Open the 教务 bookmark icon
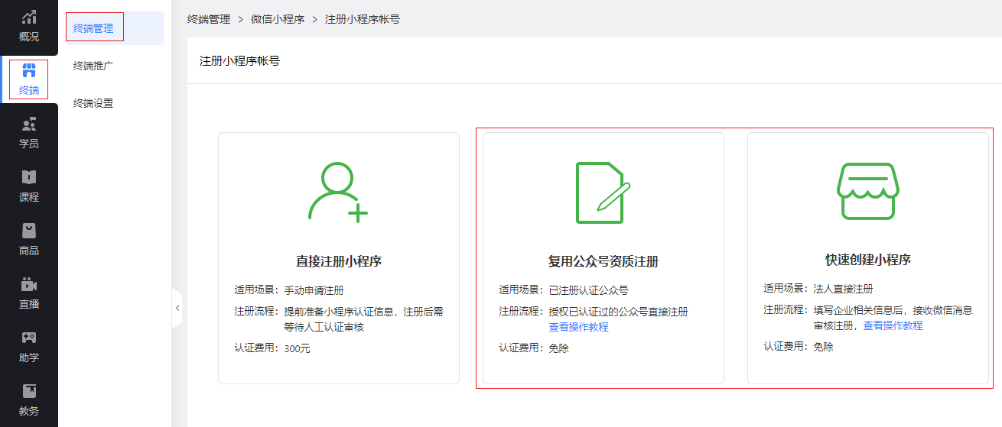This screenshot has width=1002, height=427. 29,391
